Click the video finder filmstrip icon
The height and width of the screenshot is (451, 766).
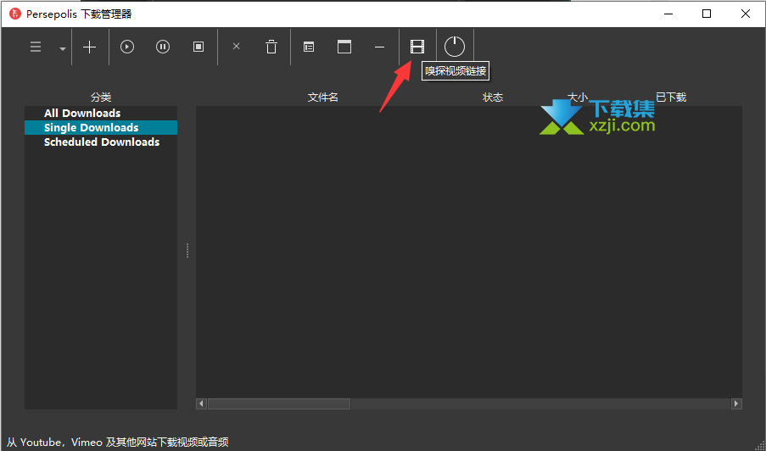[x=417, y=47]
